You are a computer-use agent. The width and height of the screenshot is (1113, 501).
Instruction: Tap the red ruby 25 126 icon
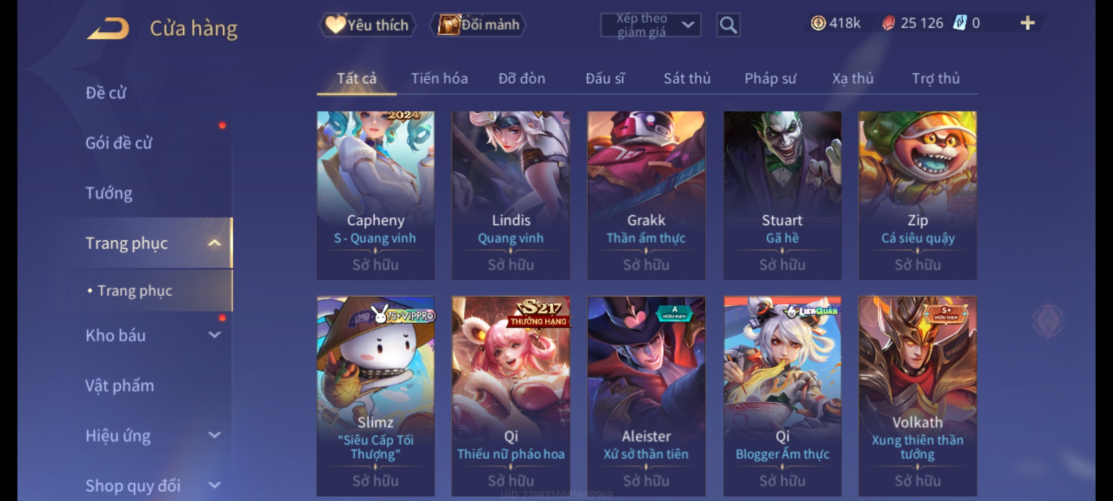coord(888,23)
